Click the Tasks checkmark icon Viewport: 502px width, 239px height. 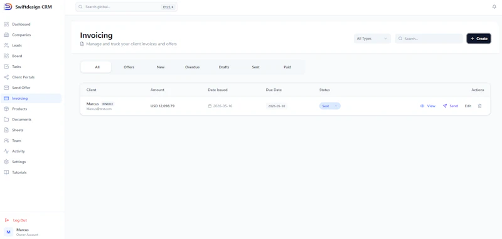6,66
